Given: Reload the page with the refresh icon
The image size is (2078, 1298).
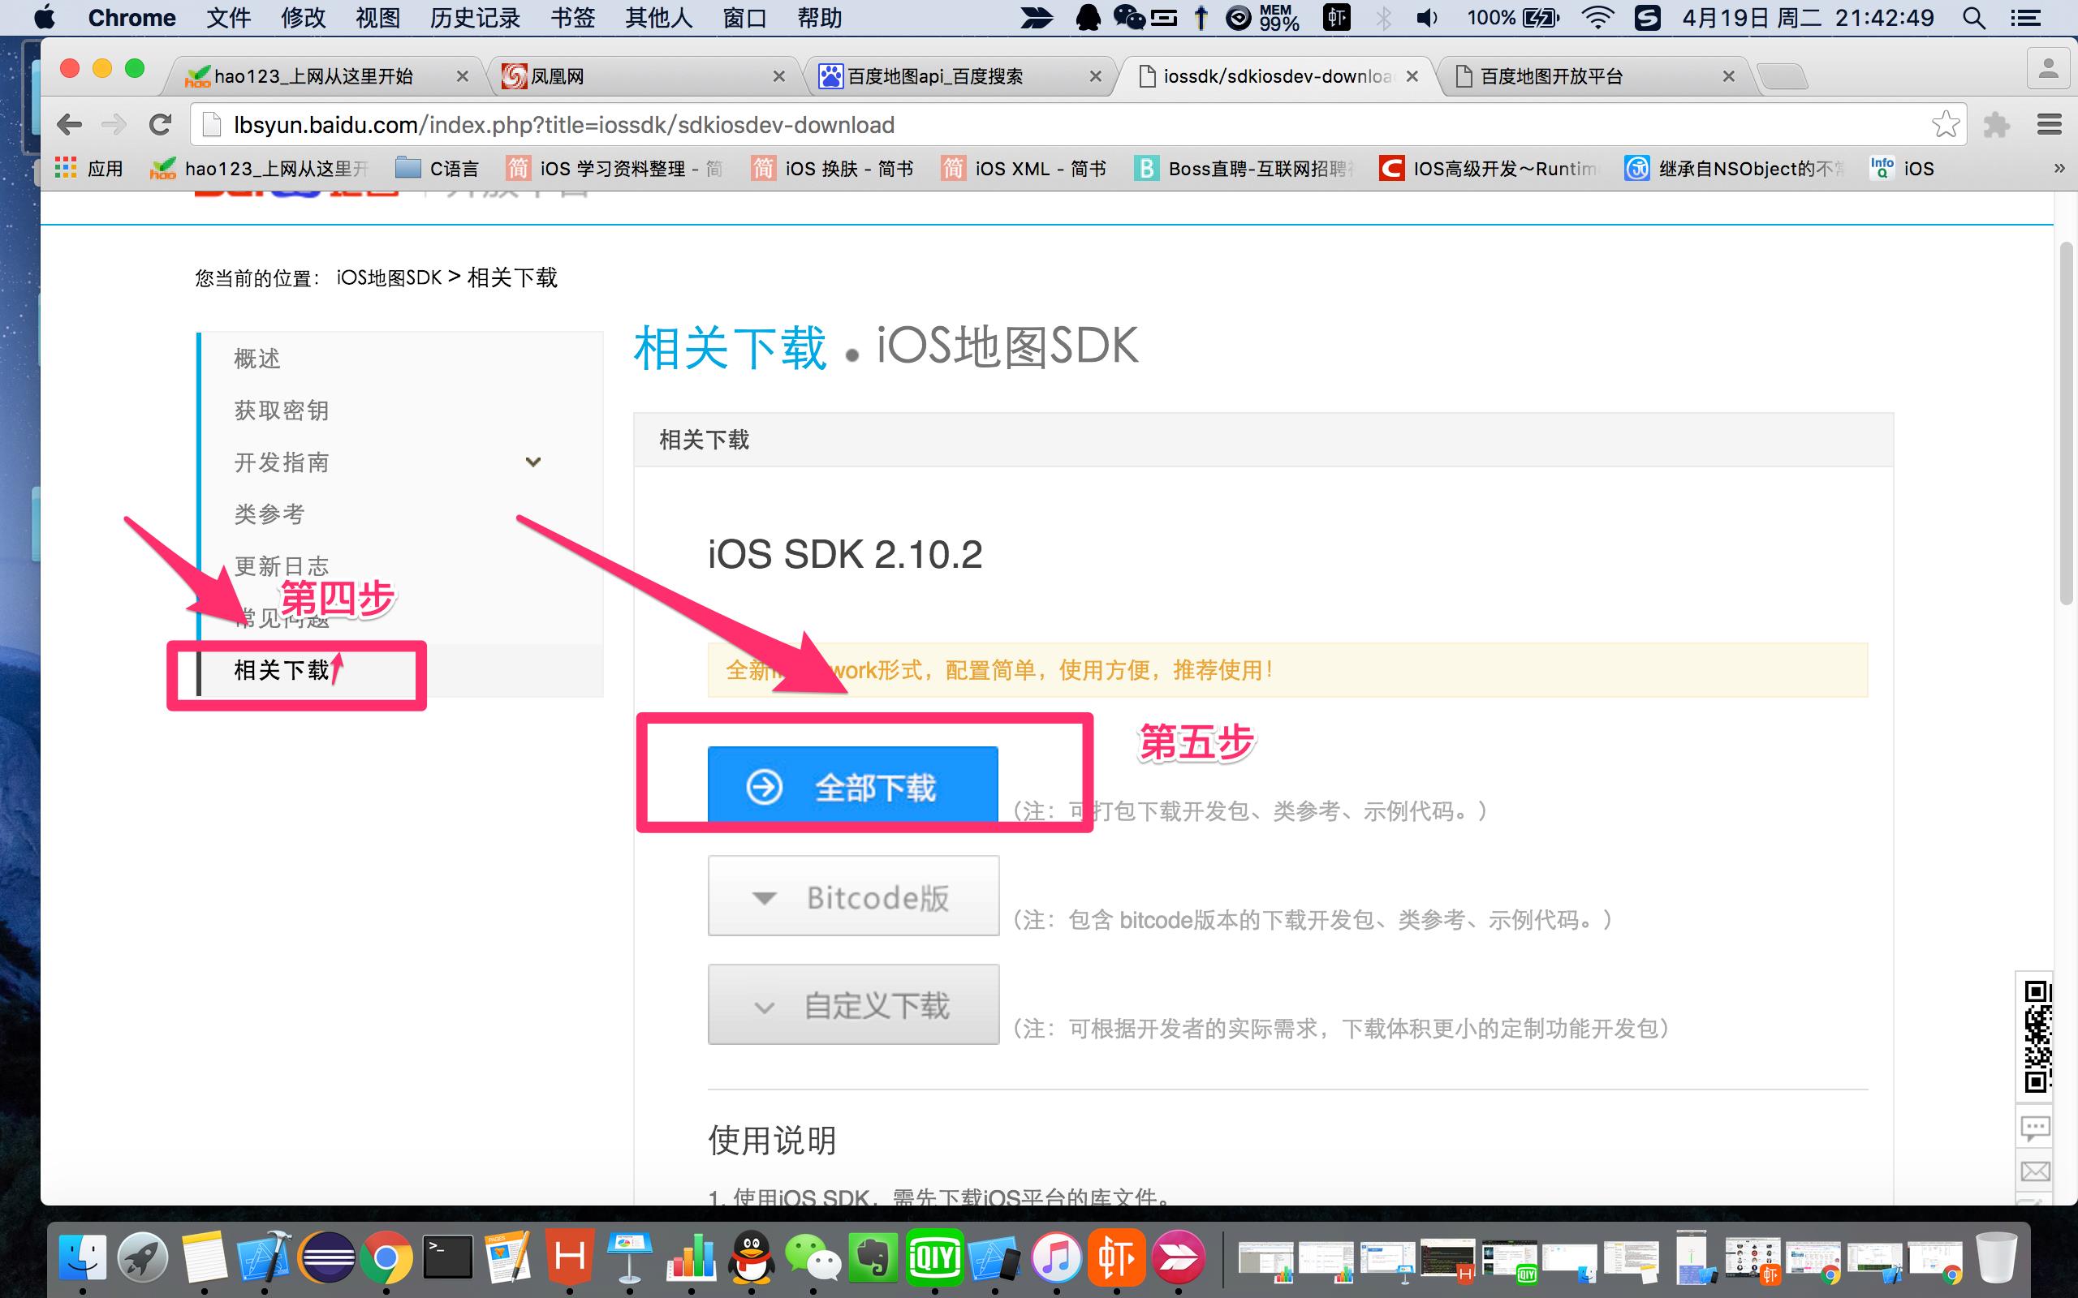Looking at the screenshot, I should (x=160, y=125).
